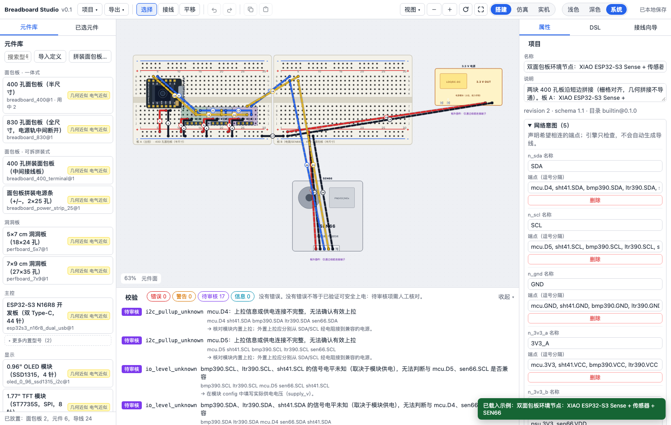
Task: Switch to 实机 hardware mode
Action: tap(544, 9)
